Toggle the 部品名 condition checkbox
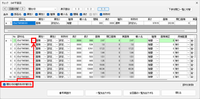Screen dimensions: 200x99 coord(12,14)
